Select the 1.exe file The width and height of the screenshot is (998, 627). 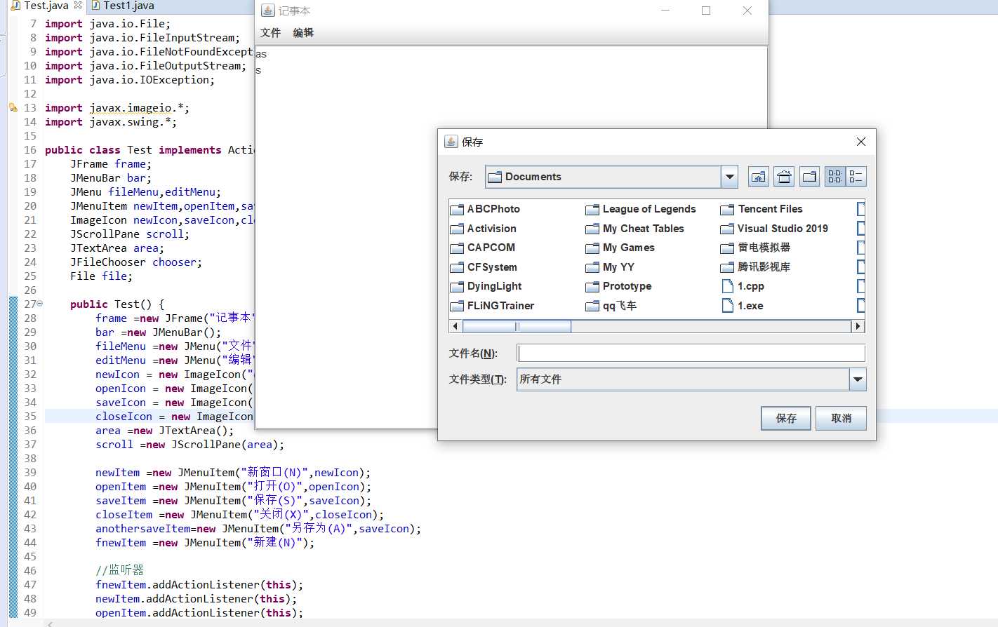click(743, 306)
